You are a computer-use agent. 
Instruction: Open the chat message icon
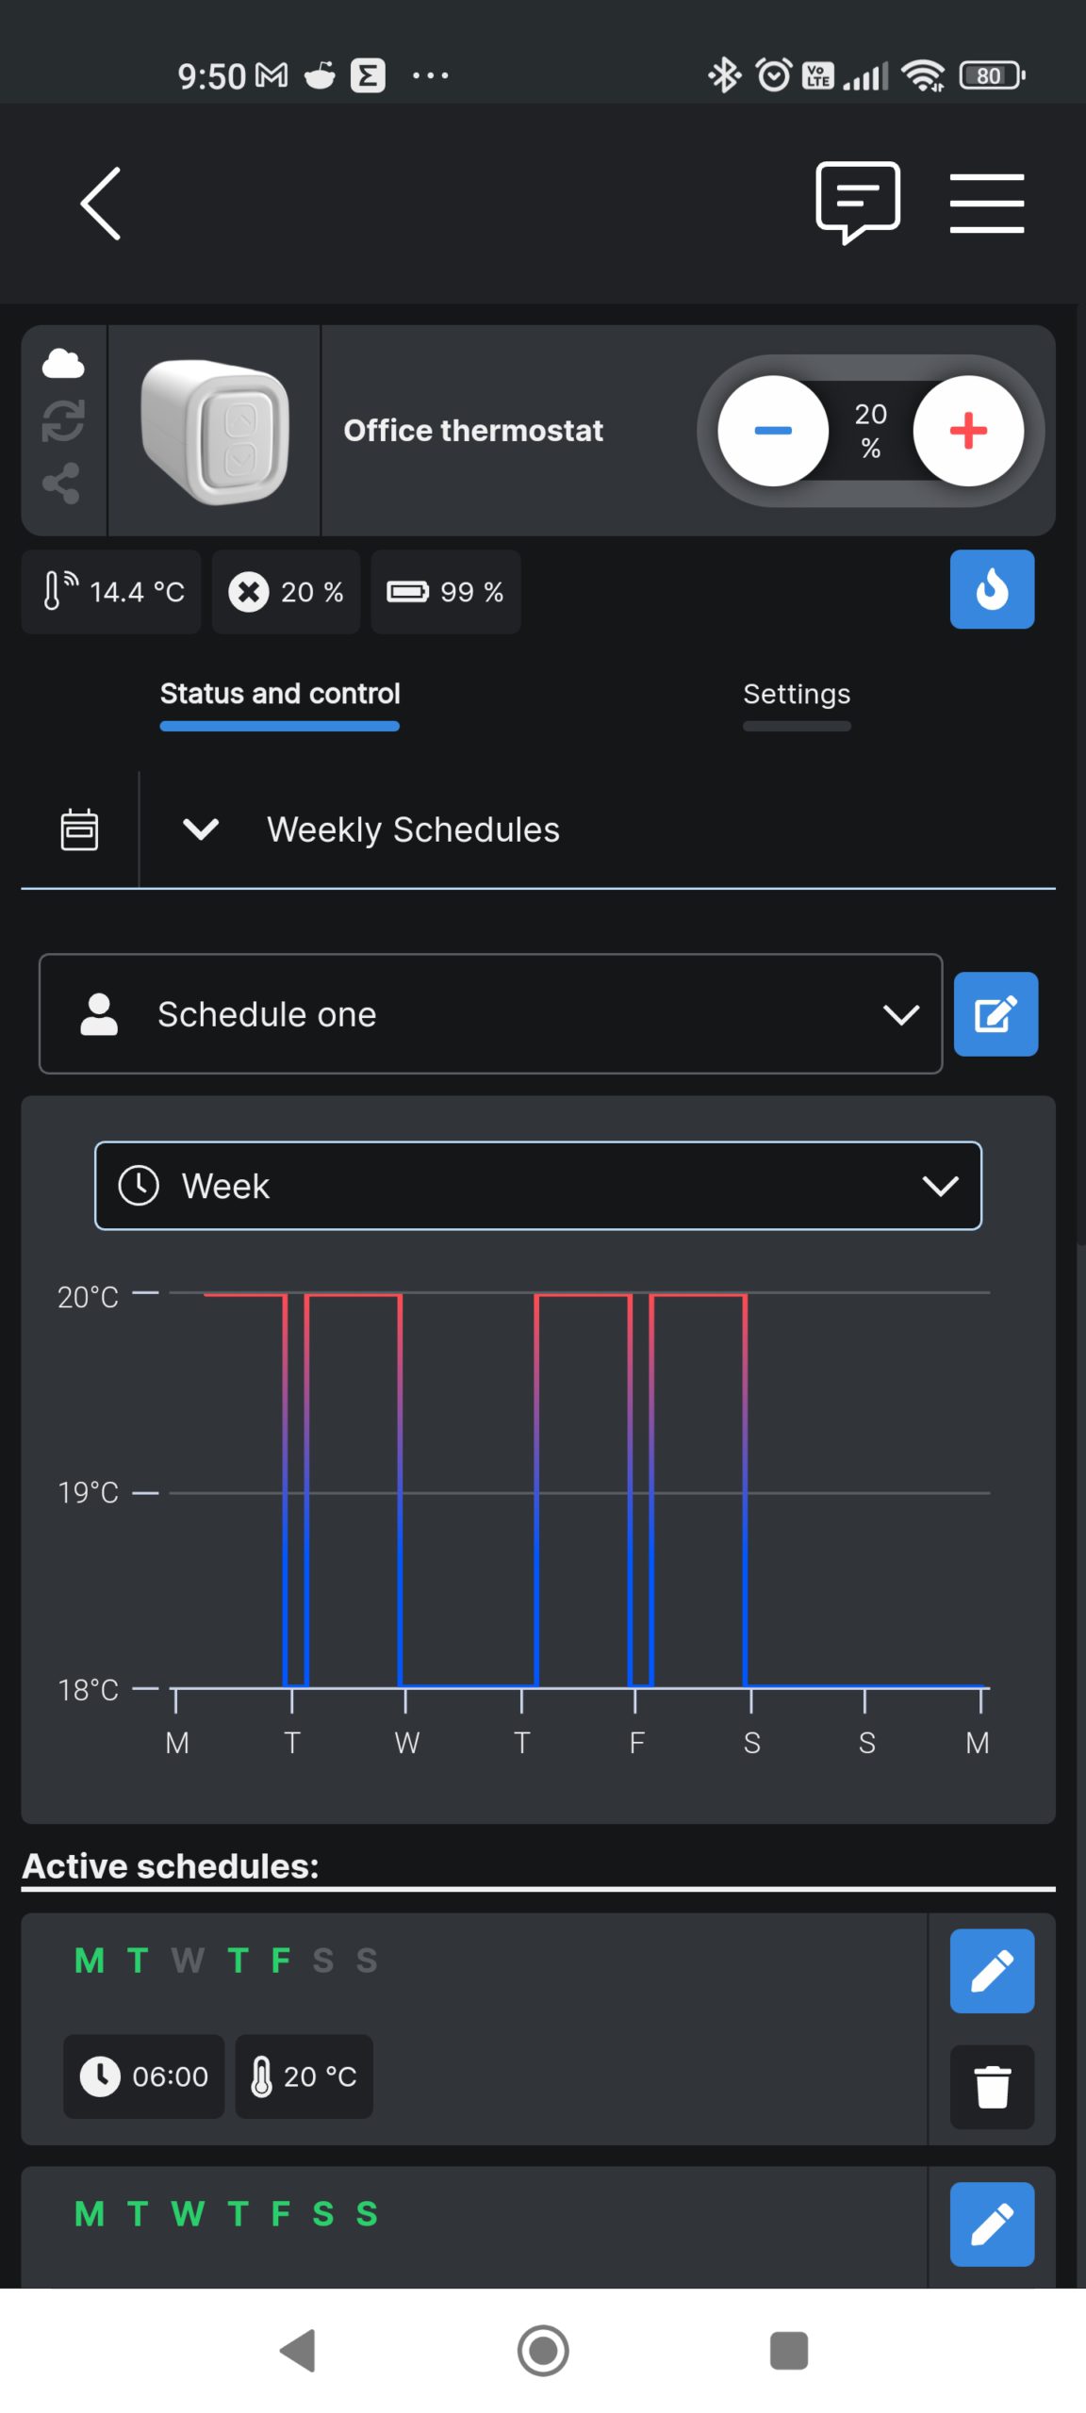point(858,202)
